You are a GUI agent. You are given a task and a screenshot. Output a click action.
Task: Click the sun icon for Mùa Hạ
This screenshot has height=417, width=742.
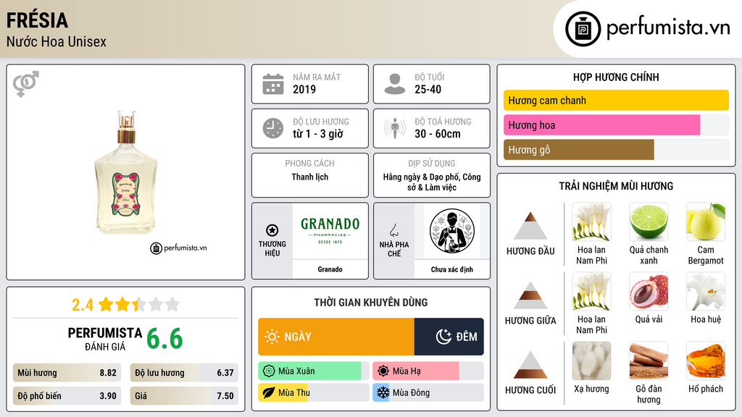point(383,371)
